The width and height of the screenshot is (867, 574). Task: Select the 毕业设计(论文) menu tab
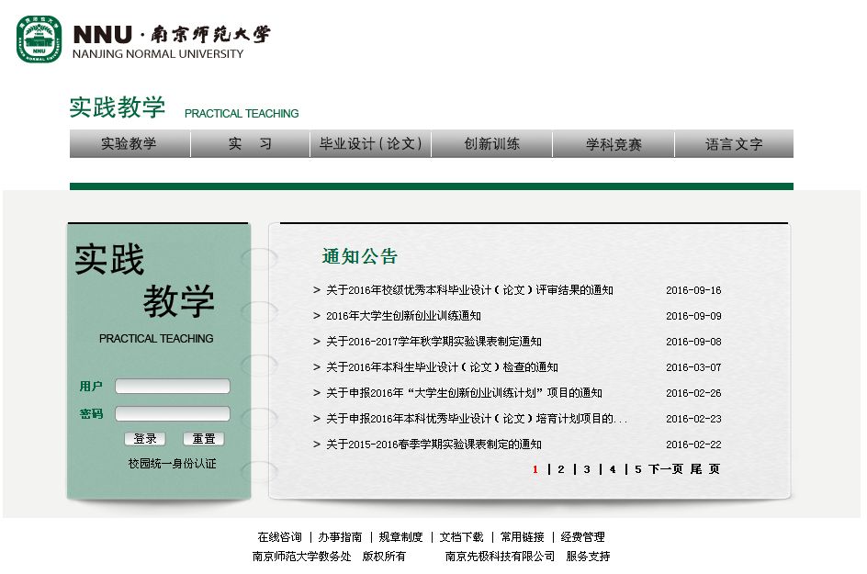pos(371,144)
